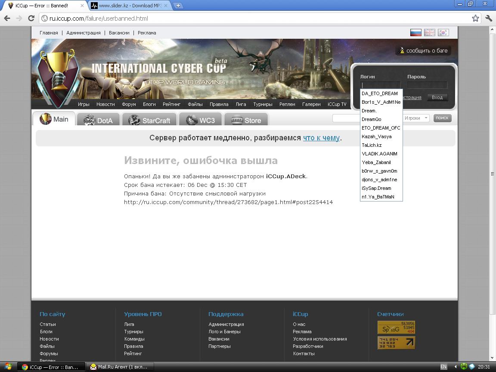
Task: Open Mail.Ru Агент in taskbar
Action: tap(120, 367)
